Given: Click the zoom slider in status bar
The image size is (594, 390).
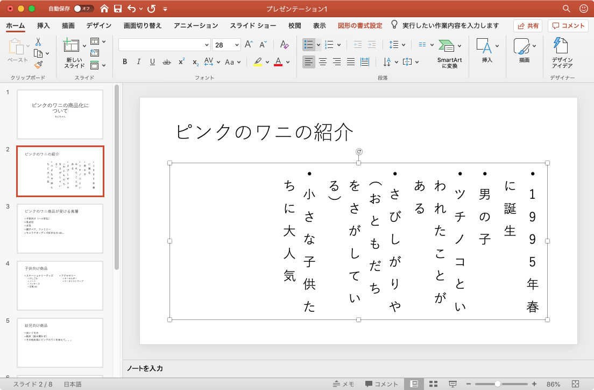Looking at the screenshot, I should pos(498,384).
